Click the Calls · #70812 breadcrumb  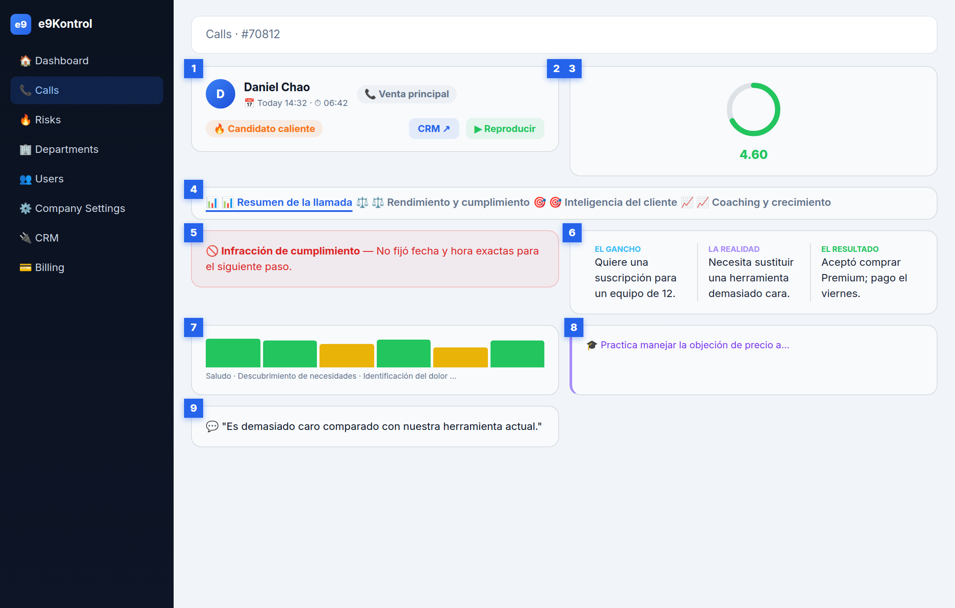243,34
